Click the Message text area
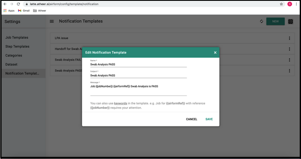The width and height of the screenshot is (301, 159). pos(138,90)
